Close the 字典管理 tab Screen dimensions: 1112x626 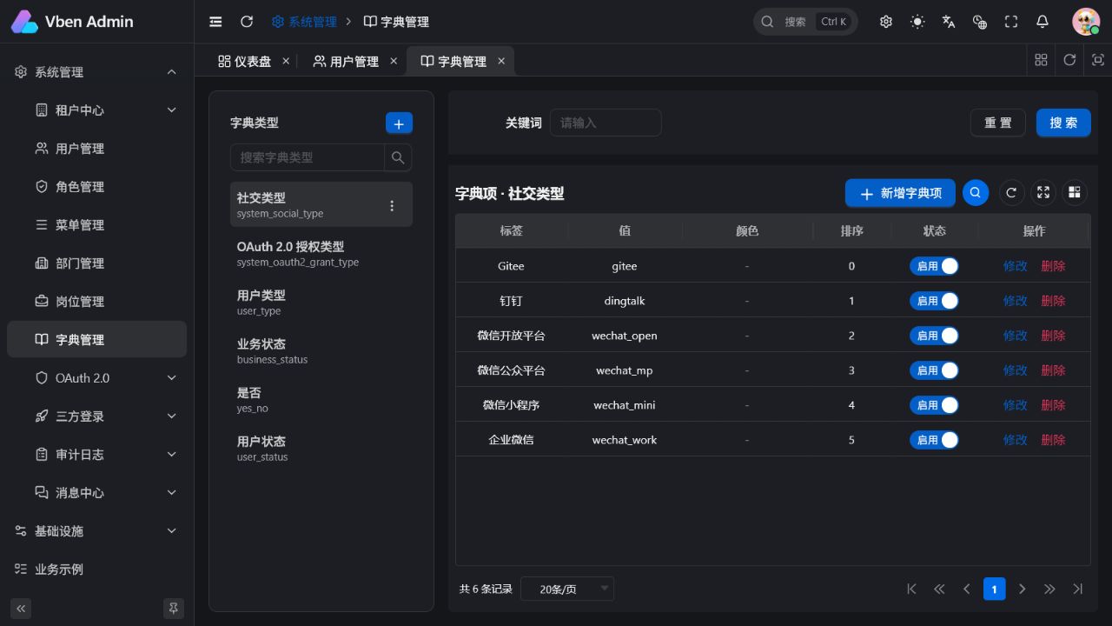tap(501, 61)
